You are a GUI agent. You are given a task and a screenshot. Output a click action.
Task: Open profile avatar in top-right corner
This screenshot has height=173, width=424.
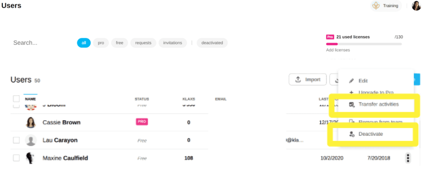[416, 6]
